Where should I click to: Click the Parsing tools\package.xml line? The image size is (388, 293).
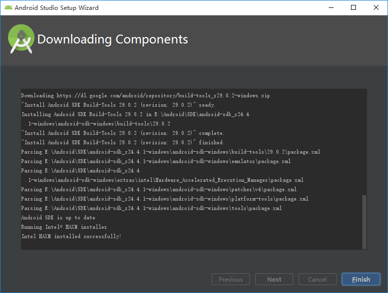152,208
